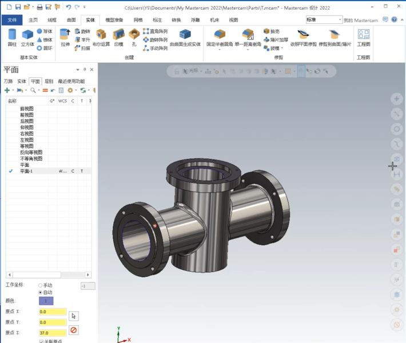Expand the 固定半倒圆角 dropdown arrow
The width and height of the screenshot is (406, 343).
[x=220, y=49]
